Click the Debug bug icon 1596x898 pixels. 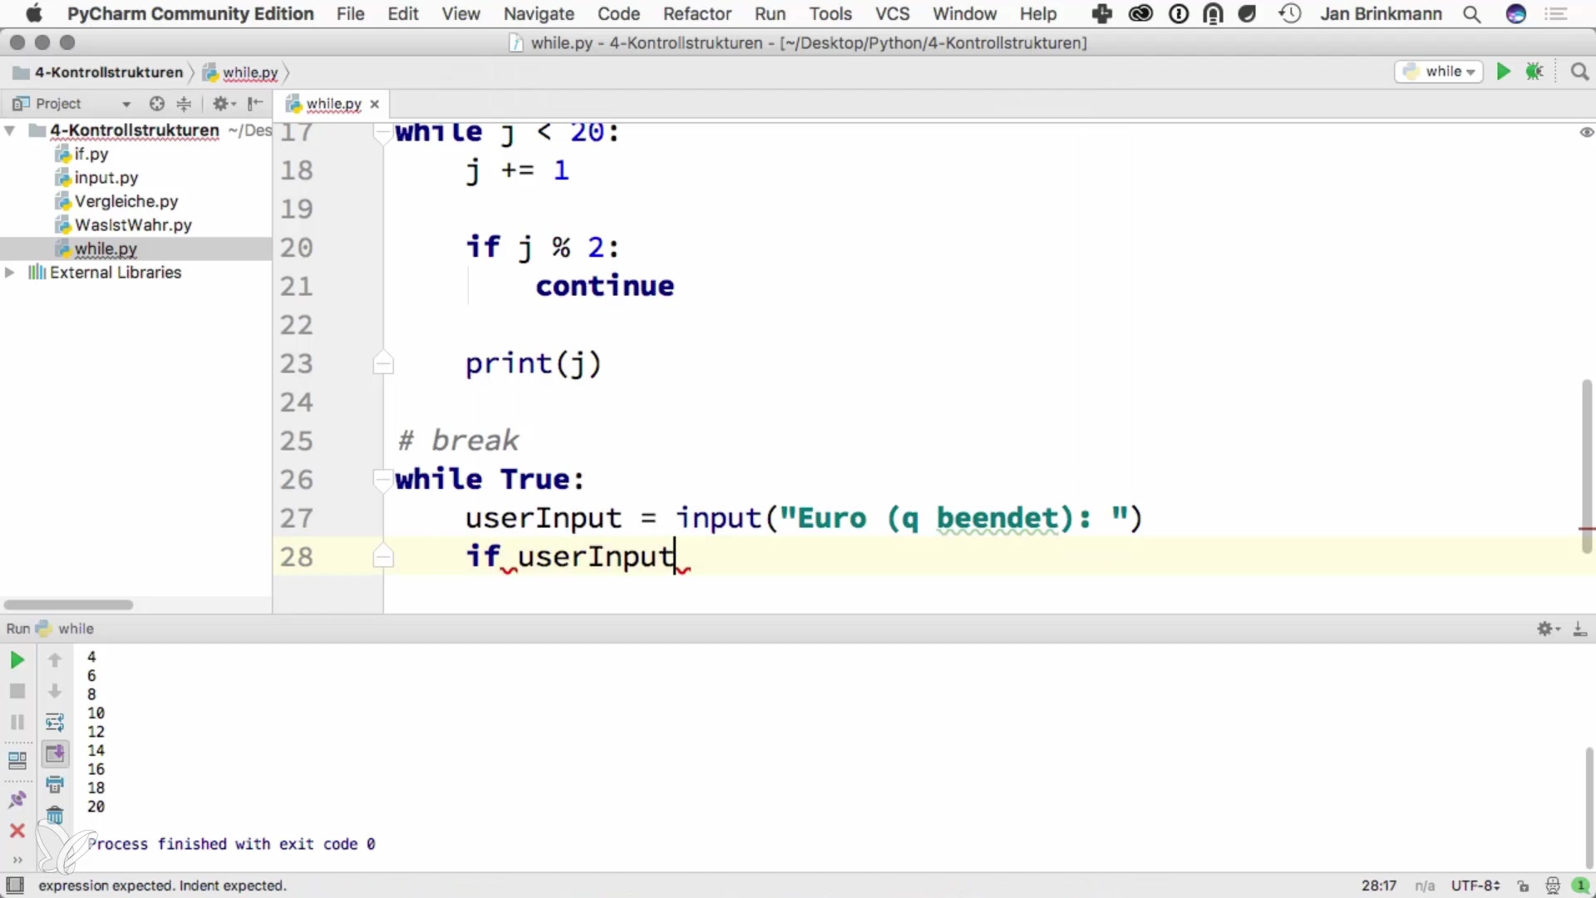point(1534,72)
